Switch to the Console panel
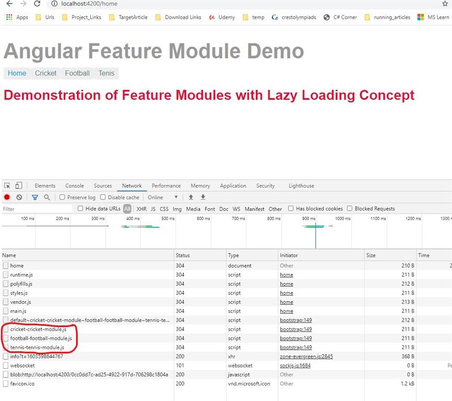452x401 pixels. coord(74,185)
